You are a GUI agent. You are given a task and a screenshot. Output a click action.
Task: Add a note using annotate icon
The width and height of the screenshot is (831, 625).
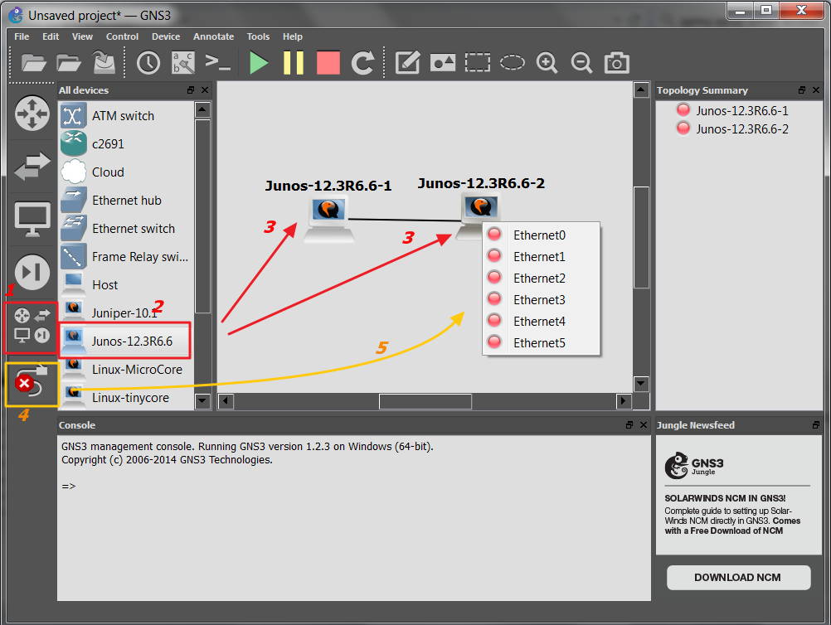point(407,62)
